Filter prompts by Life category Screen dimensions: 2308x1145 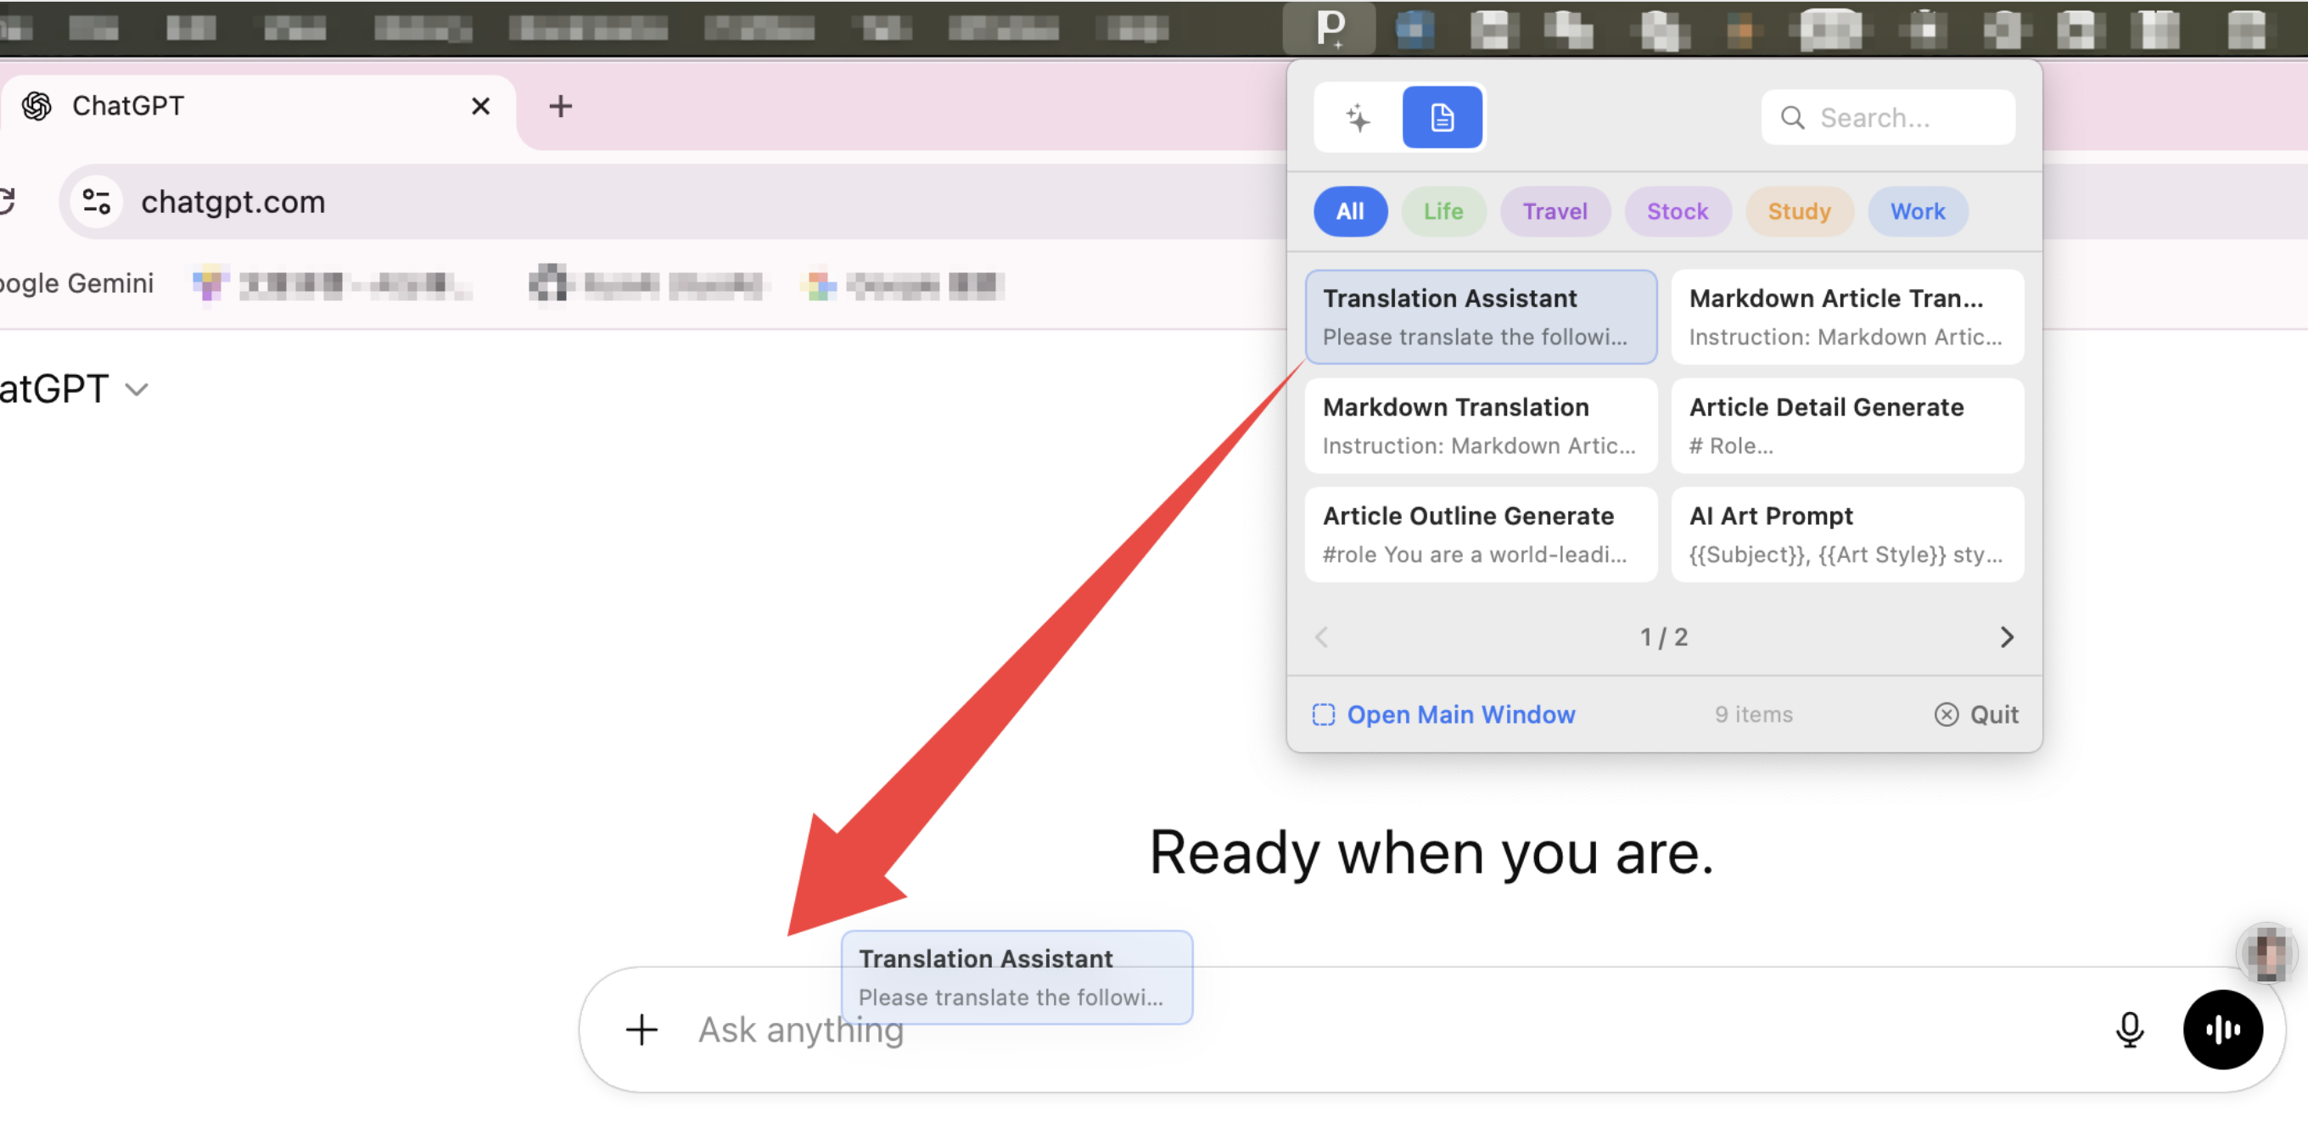[x=1442, y=211]
